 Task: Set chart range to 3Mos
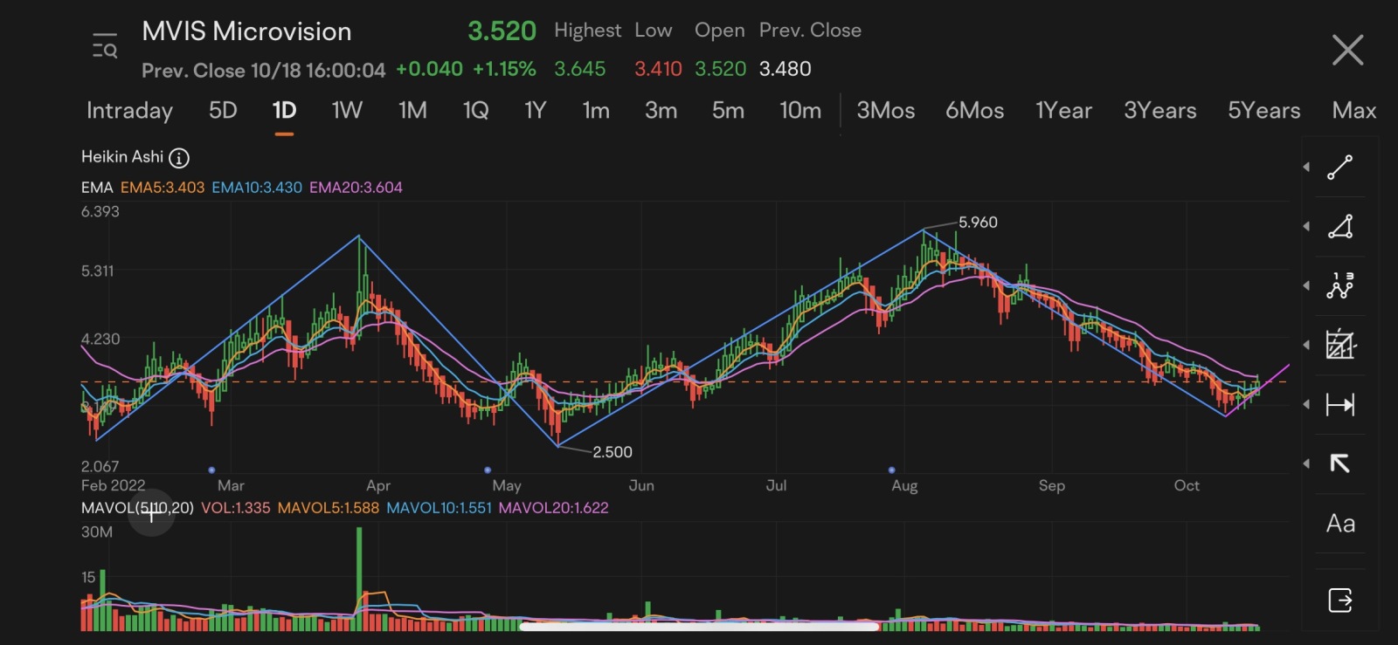pyautogui.click(x=885, y=110)
